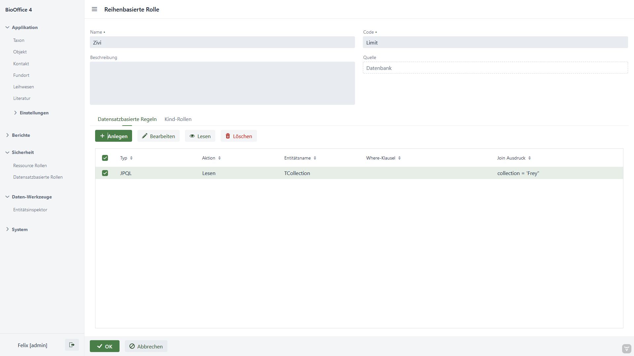Click the logout icon beside Felix [admin]
This screenshot has width=634, height=356.
click(x=72, y=345)
